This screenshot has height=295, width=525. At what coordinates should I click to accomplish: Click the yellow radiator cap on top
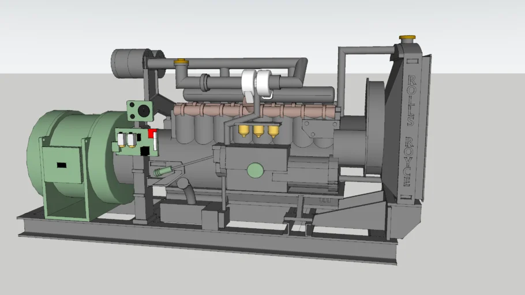(x=407, y=38)
